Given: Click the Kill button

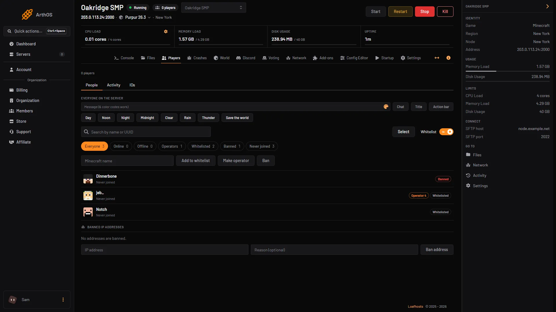Looking at the screenshot, I should pos(445,12).
